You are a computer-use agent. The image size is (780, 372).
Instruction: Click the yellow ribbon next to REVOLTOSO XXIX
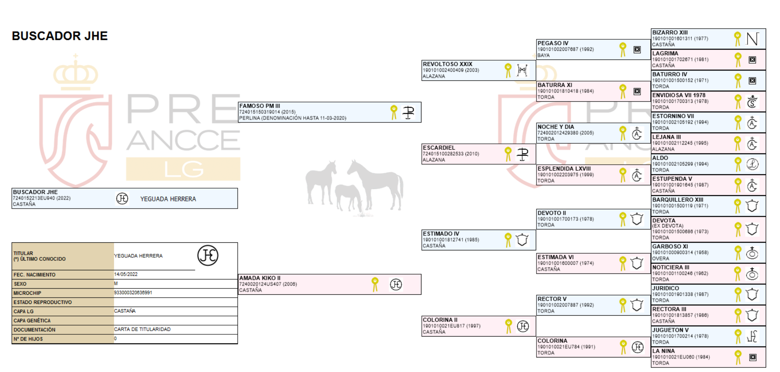click(508, 70)
